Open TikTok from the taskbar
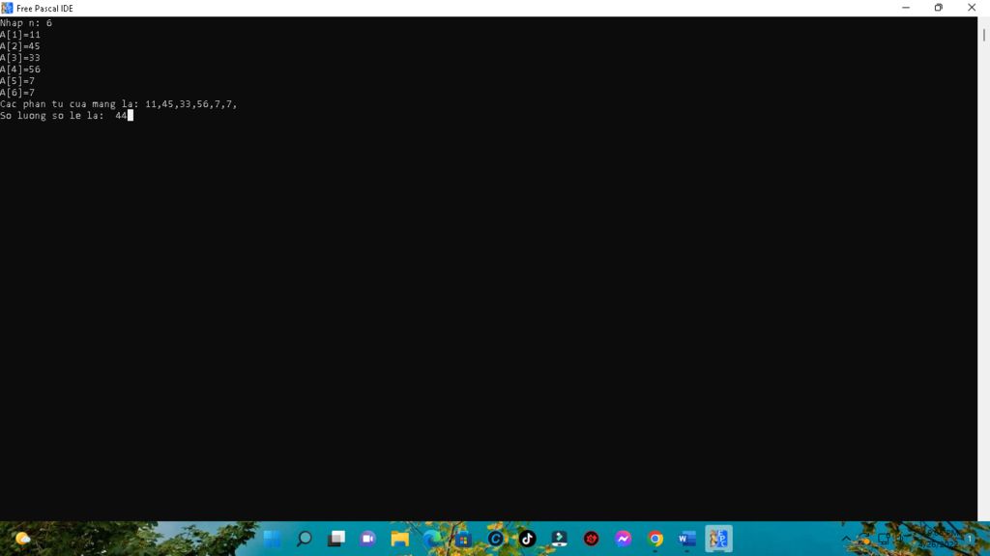 pyautogui.click(x=527, y=539)
